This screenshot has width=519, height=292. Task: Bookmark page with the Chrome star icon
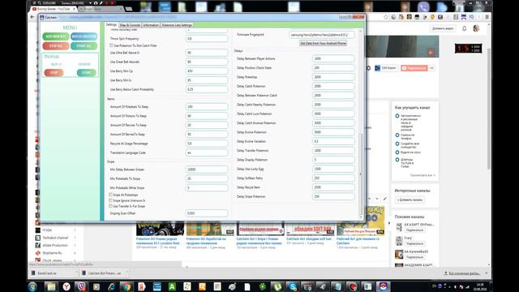point(386,17)
